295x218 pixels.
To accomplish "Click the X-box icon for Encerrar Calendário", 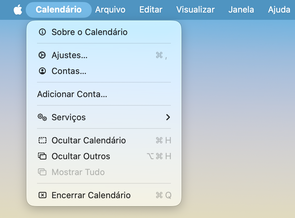I will 42,195.
